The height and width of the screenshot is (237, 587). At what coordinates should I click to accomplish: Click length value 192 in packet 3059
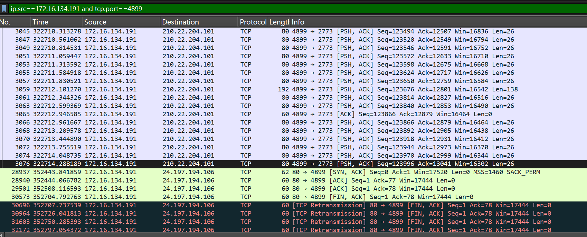[283, 89]
